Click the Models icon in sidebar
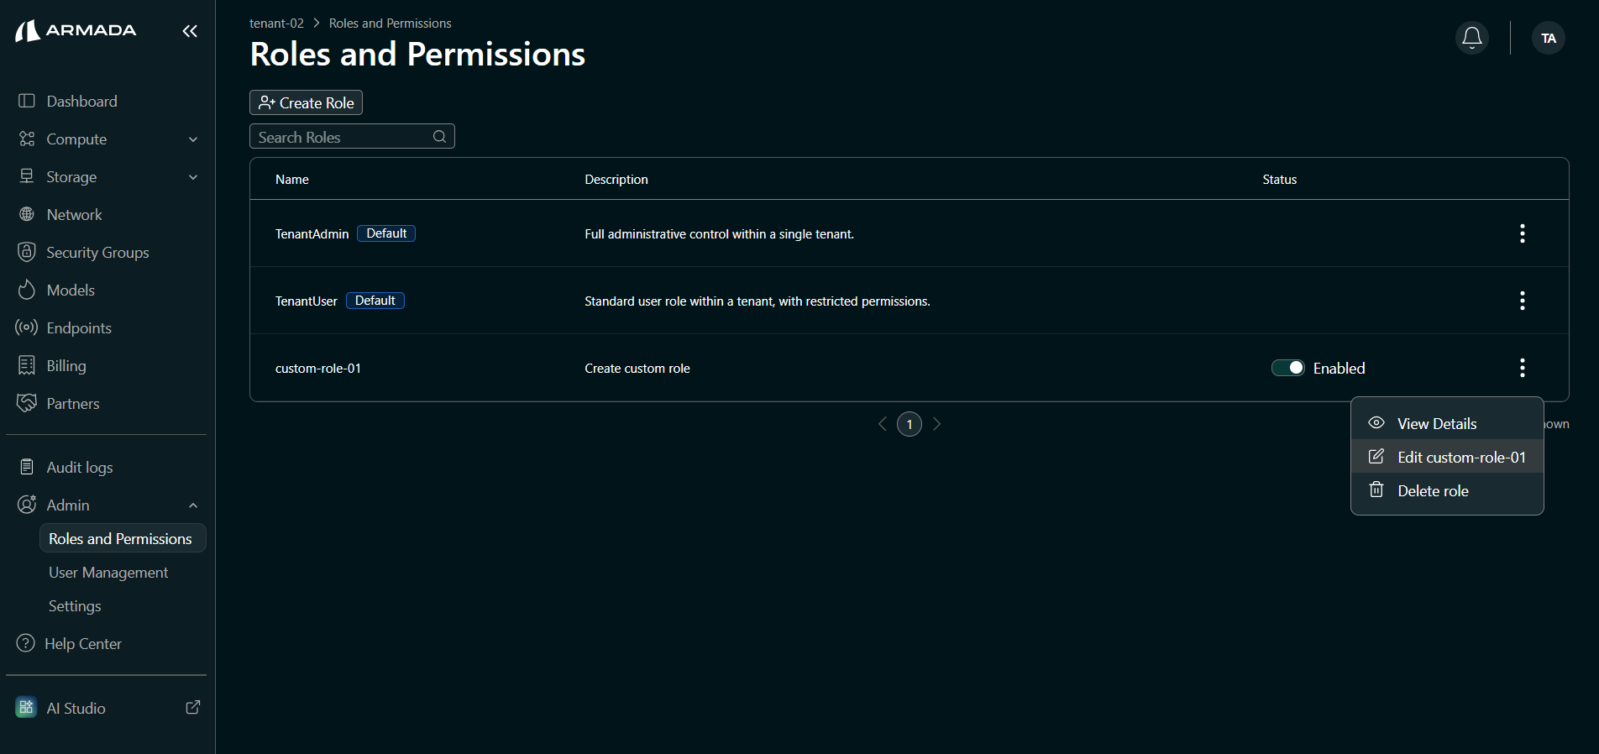The width and height of the screenshot is (1599, 754). [27, 290]
